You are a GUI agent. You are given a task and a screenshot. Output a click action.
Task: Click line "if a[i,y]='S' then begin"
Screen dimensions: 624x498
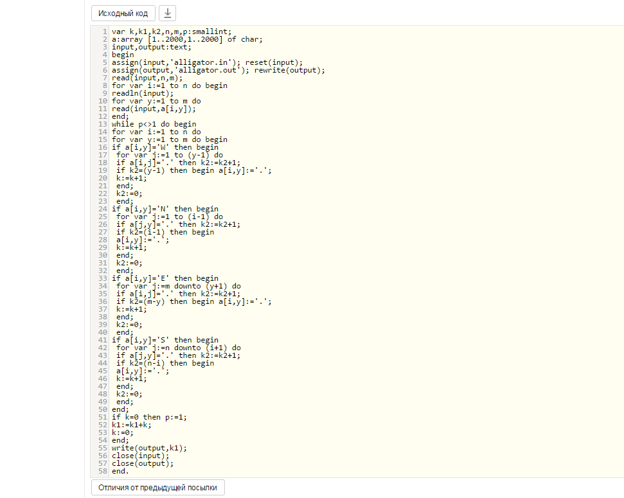point(165,340)
